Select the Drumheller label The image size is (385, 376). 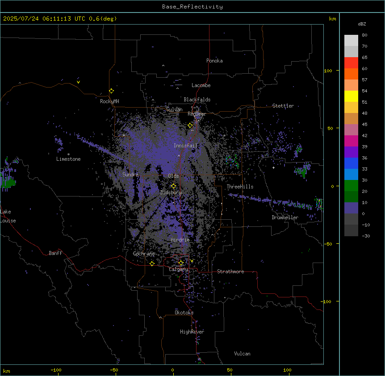point(285,217)
